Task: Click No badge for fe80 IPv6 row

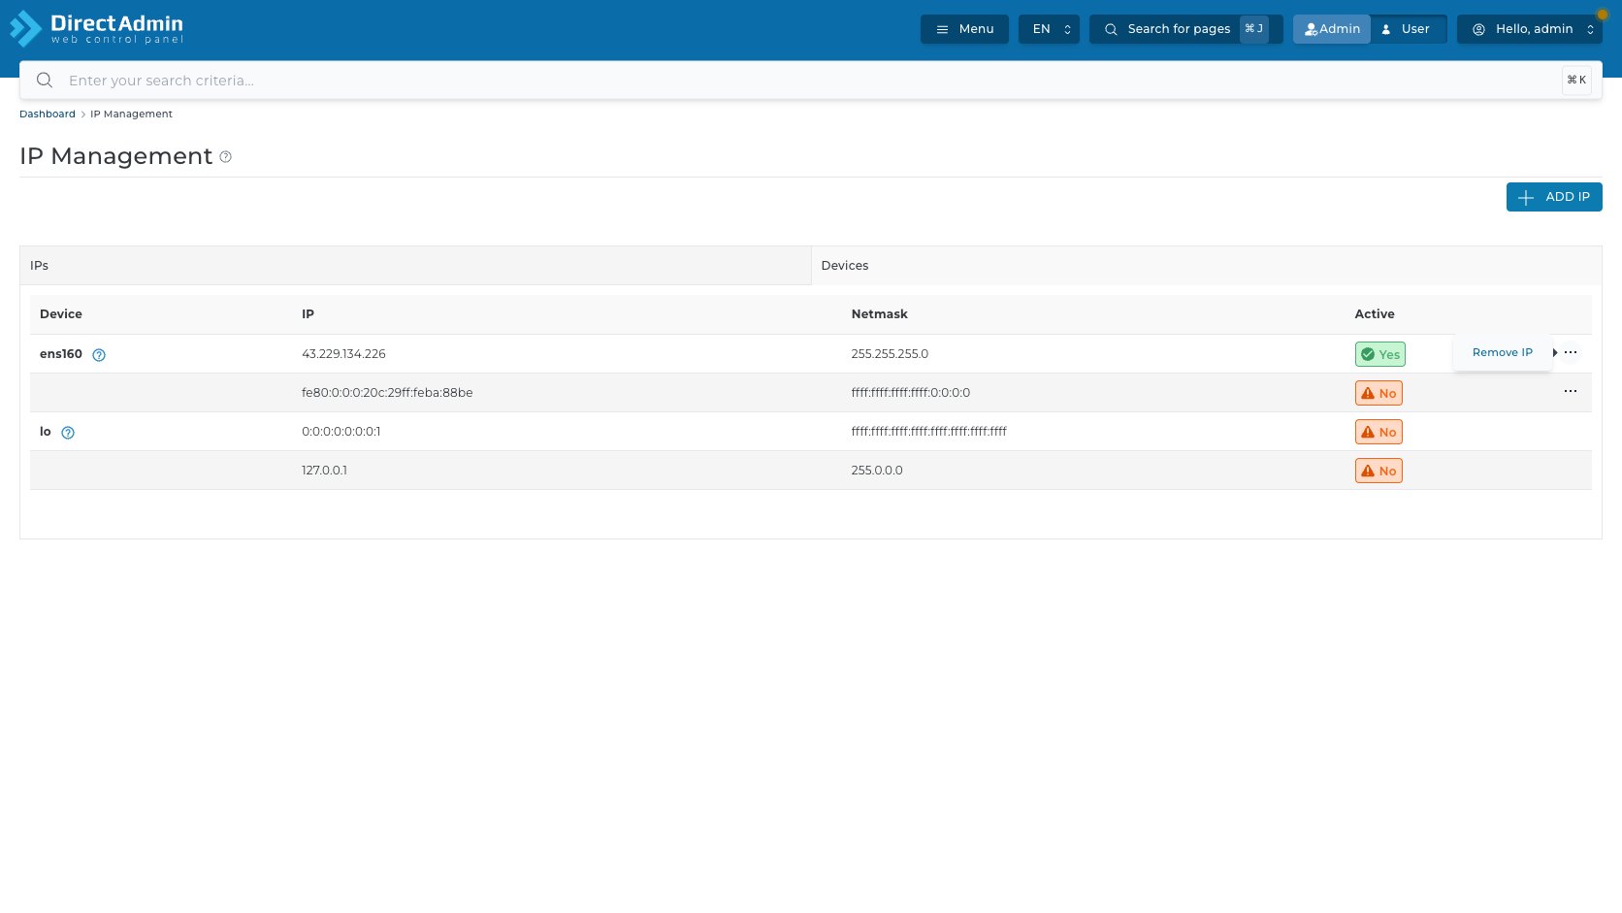Action: 1379,393
